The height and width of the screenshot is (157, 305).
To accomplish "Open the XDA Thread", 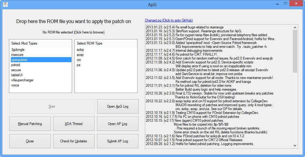I will click(74, 124).
